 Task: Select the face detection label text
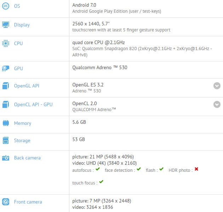120,170
